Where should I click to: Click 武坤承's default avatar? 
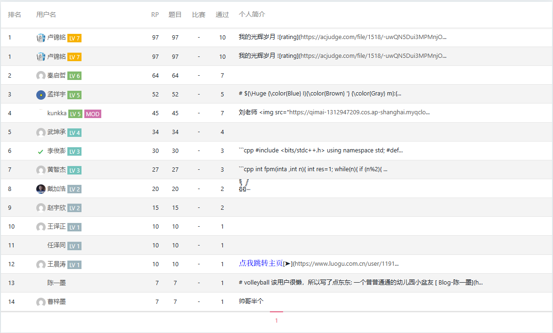[x=41, y=132]
